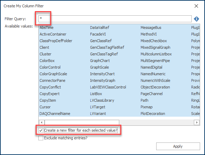Pick PlotDecoration from the values list
205x155 pixels.
tap(153, 114)
